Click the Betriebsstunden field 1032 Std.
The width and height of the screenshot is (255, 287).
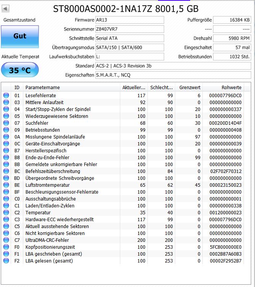pos(232,57)
